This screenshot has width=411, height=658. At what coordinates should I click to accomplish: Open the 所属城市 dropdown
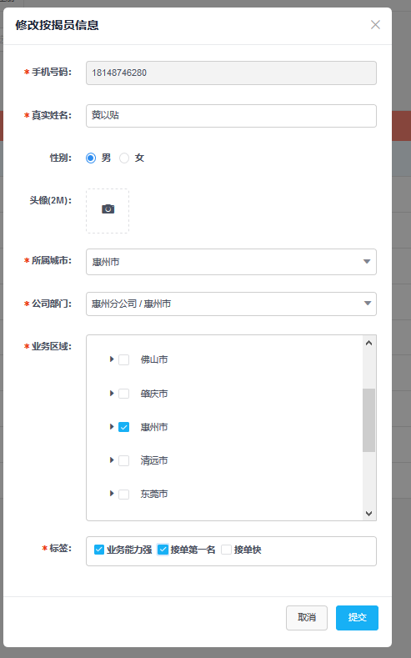click(x=231, y=262)
